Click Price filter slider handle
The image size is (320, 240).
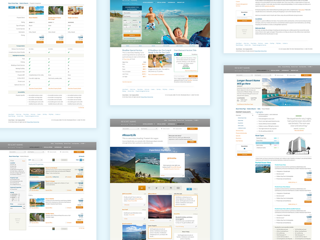pyautogui.click(x=23, y=206)
